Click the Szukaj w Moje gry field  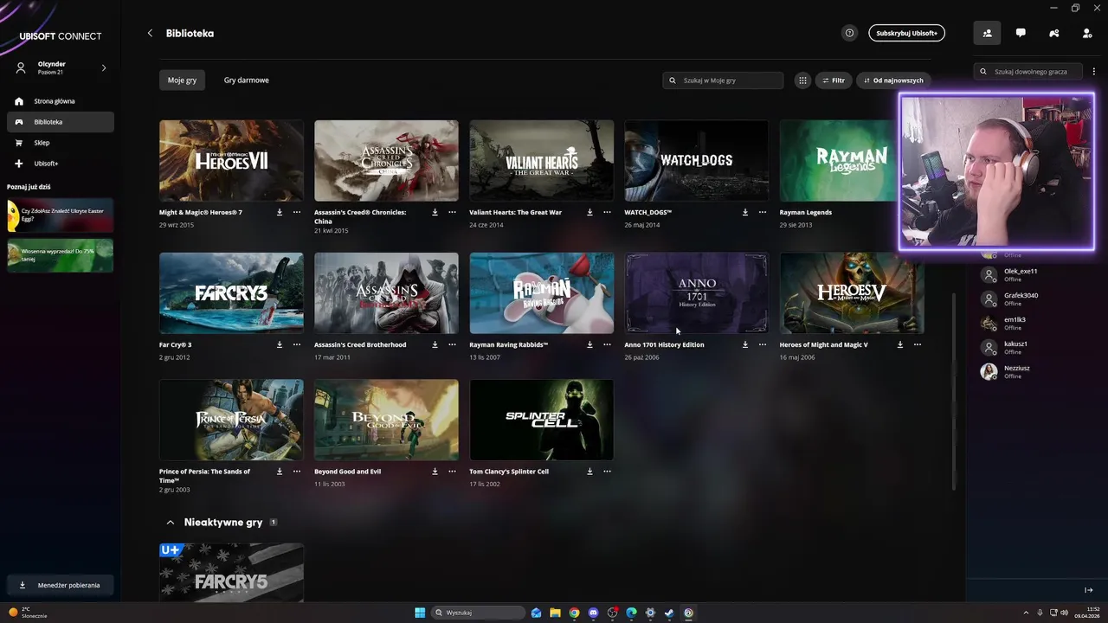[723, 80]
